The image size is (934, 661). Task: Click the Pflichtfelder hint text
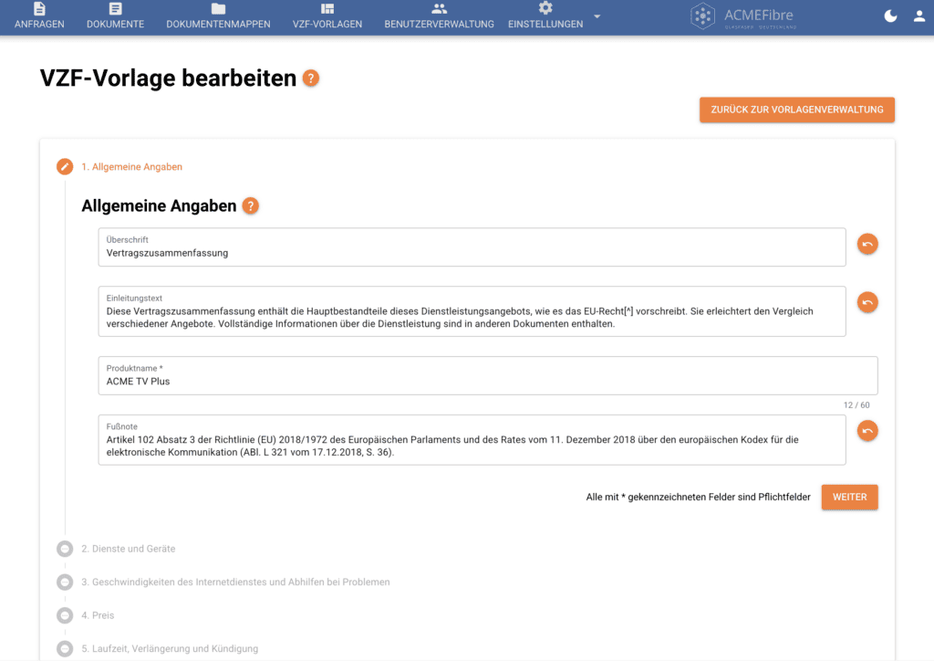(698, 497)
